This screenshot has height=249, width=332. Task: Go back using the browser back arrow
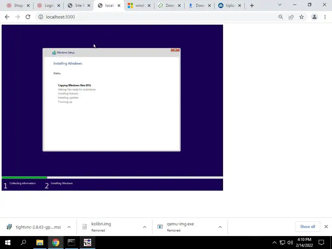pyautogui.click(x=7, y=17)
